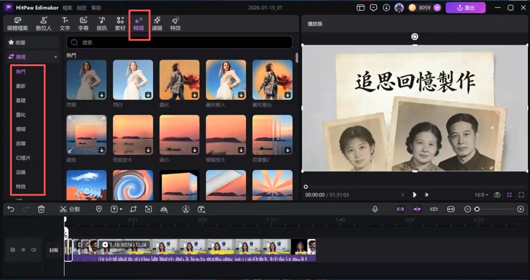Open the layout switcher icon
This screenshot has width=530, height=280.
tap(360, 7)
